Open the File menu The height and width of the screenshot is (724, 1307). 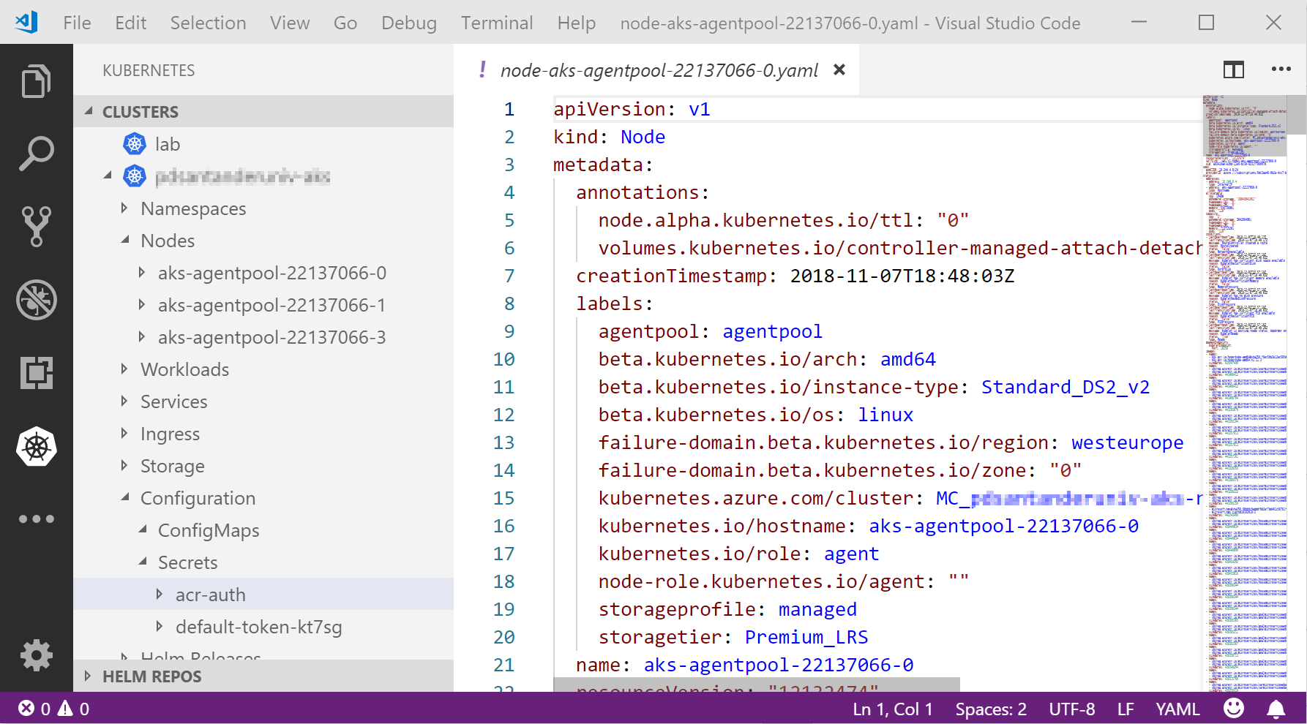(x=77, y=23)
